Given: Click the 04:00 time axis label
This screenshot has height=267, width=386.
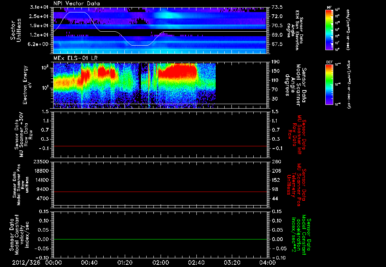Looking at the screenshot, I should 268,262.
